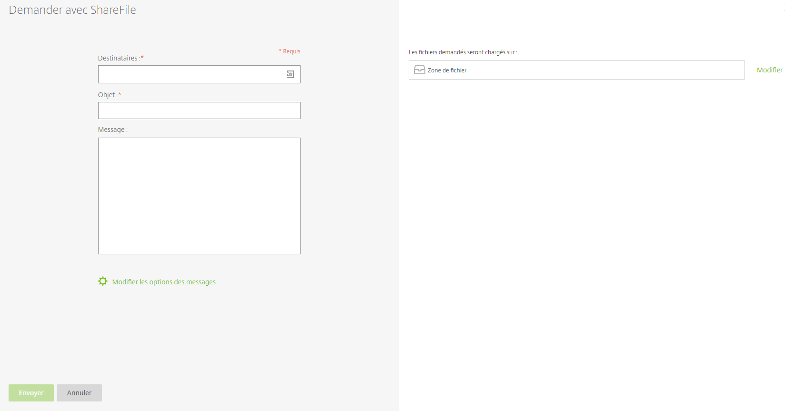
Task: Send the request with Envoyer button
Action: [x=31, y=393]
